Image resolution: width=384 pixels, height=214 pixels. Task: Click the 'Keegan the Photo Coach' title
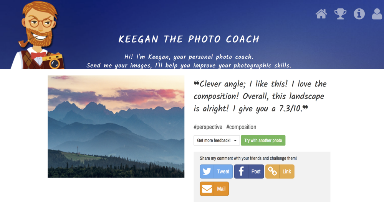tap(189, 39)
